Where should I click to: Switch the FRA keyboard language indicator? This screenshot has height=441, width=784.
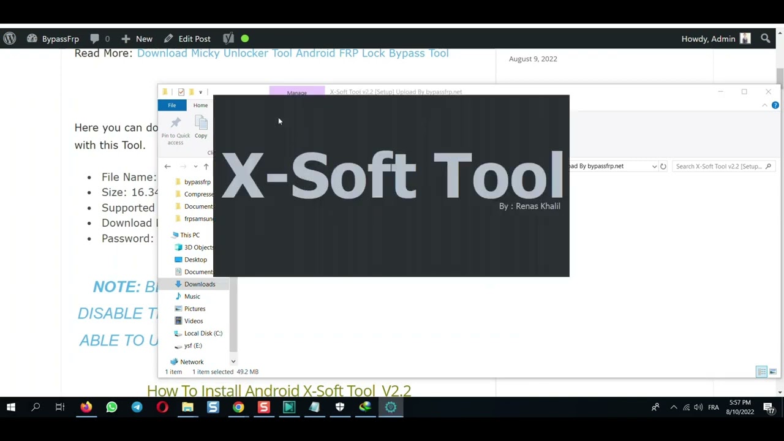pyautogui.click(x=714, y=407)
